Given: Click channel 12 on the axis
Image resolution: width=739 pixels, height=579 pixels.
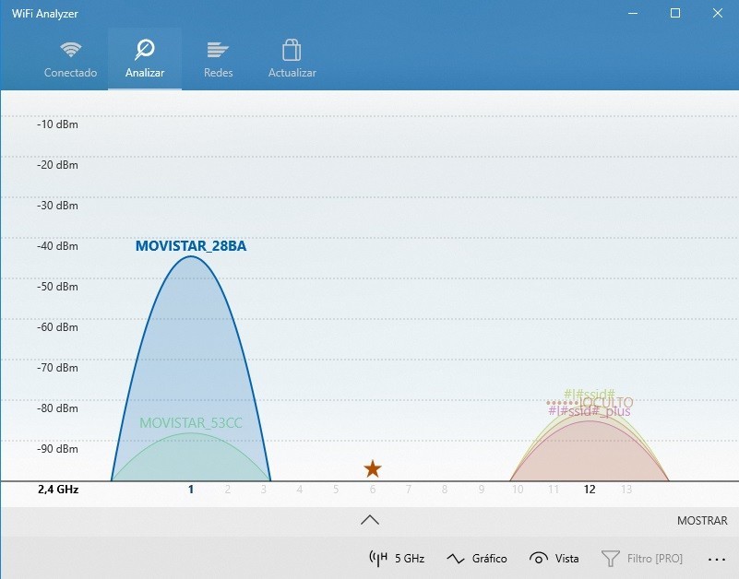Looking at the screenshot, I should (x=590, y=490).
